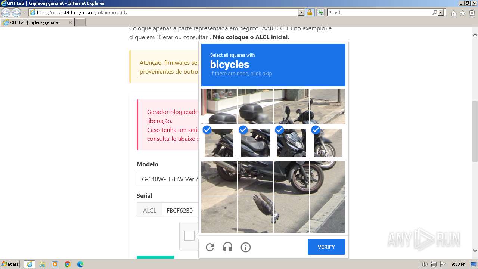This screenshot has width=478, height=269.
Task: Deselect the second checked scooter seat tile
Action: tap(255, 142)
